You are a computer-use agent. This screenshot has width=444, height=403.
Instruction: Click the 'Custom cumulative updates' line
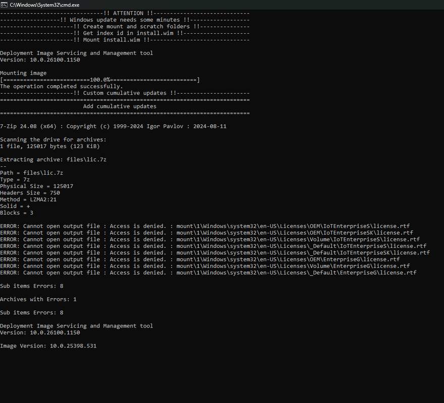tap(125, 93)
